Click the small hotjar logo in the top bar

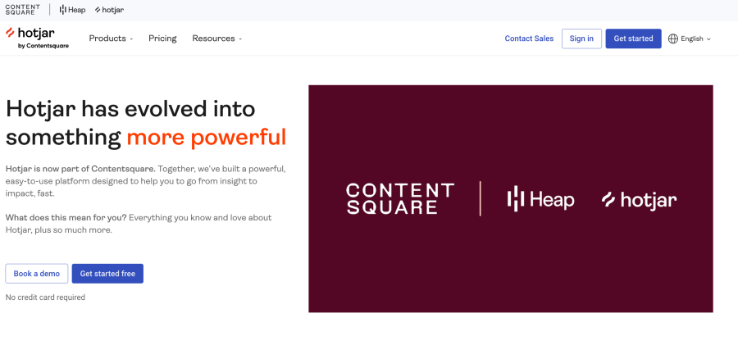(x=109, y=10)
